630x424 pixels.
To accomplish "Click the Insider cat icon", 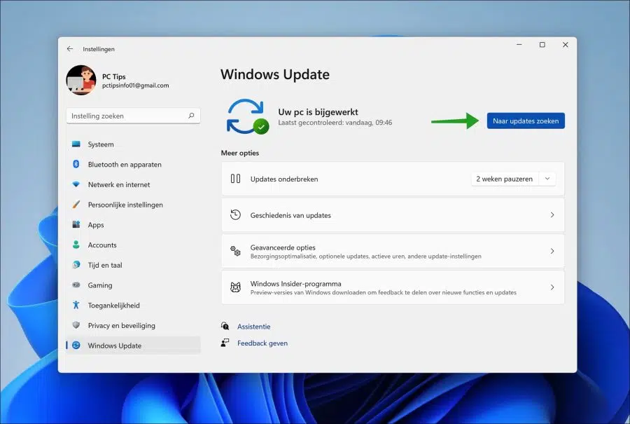I will click(x=235, y=287).
